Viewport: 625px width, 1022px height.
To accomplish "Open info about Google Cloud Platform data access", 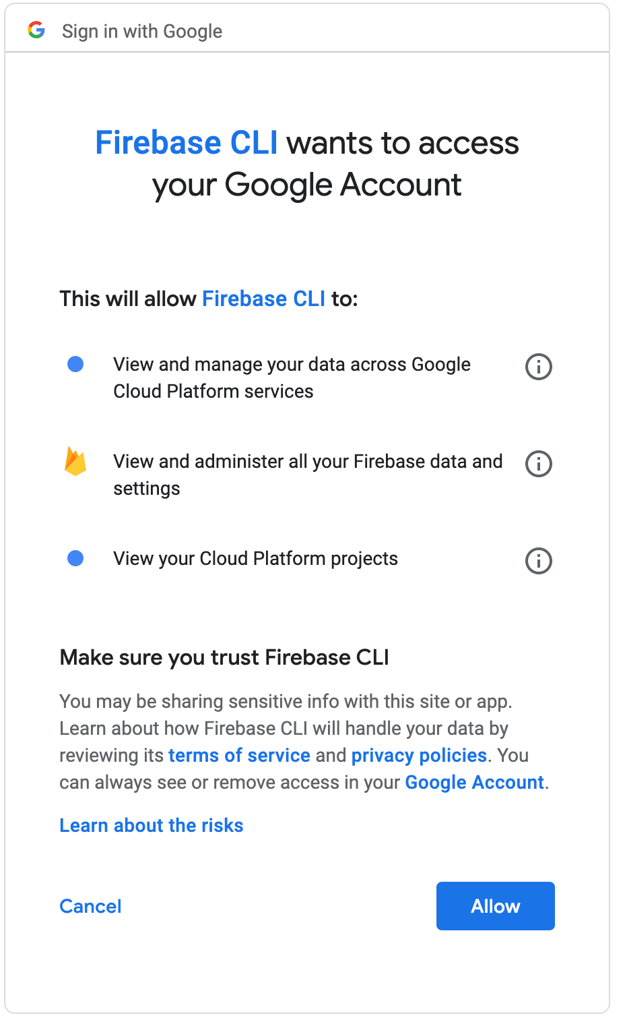I will point(538,367).
